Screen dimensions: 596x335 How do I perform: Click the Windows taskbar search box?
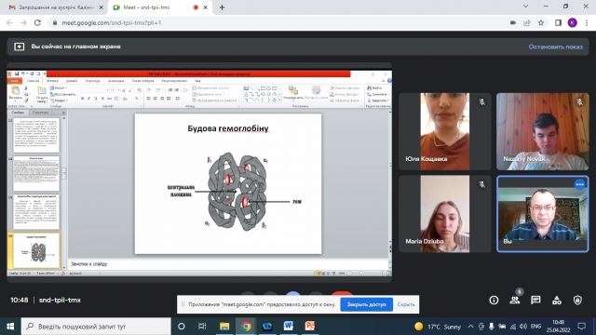96,327
